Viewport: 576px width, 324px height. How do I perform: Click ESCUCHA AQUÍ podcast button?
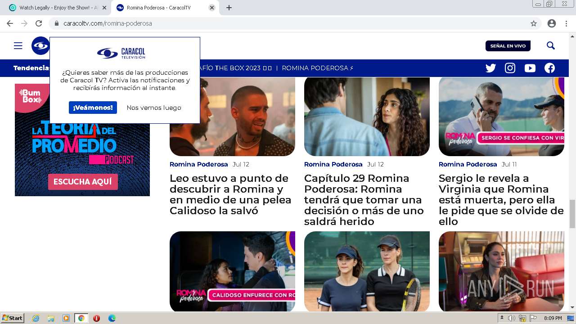(x=83, y=182)
